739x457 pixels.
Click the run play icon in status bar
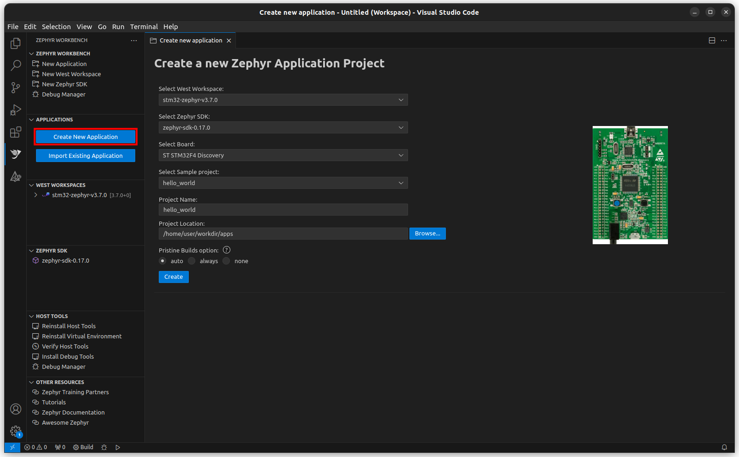tap(118, 447)
